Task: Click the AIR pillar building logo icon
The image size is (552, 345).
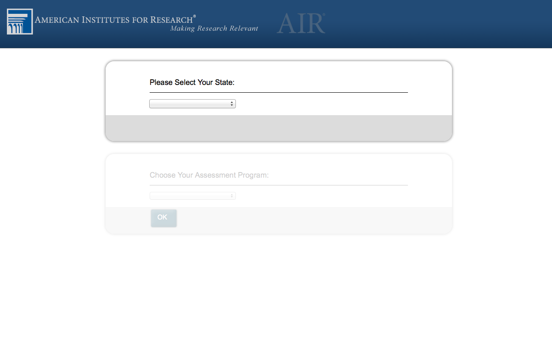Action: (x=20, y=22)
